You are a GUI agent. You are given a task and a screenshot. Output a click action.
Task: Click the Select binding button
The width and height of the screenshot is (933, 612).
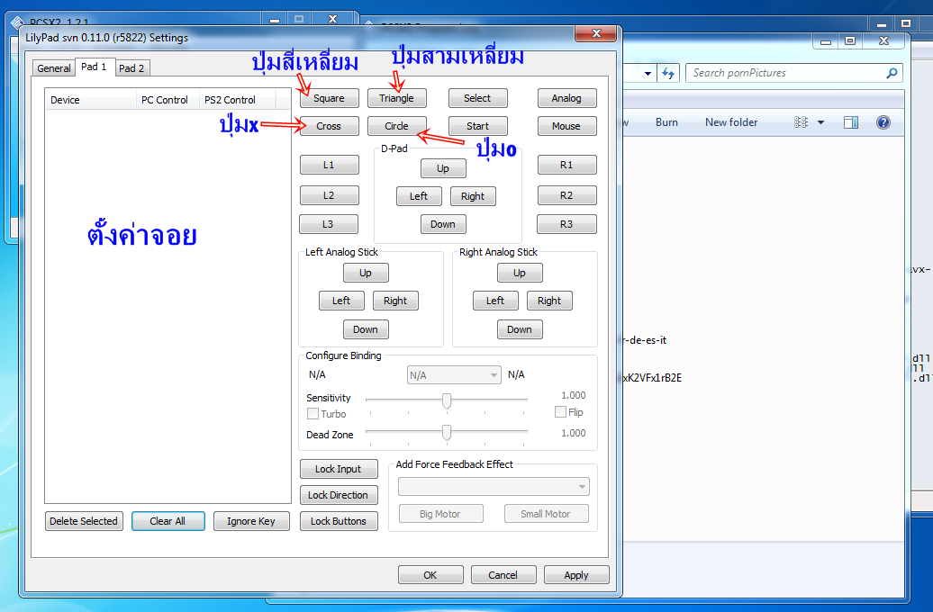click(477, 98)
